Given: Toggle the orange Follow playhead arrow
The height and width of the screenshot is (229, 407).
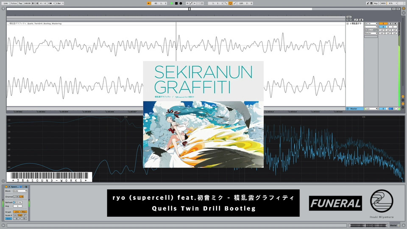Looking at the screenshot, I should pyautogui.click(x=149, y=3).
